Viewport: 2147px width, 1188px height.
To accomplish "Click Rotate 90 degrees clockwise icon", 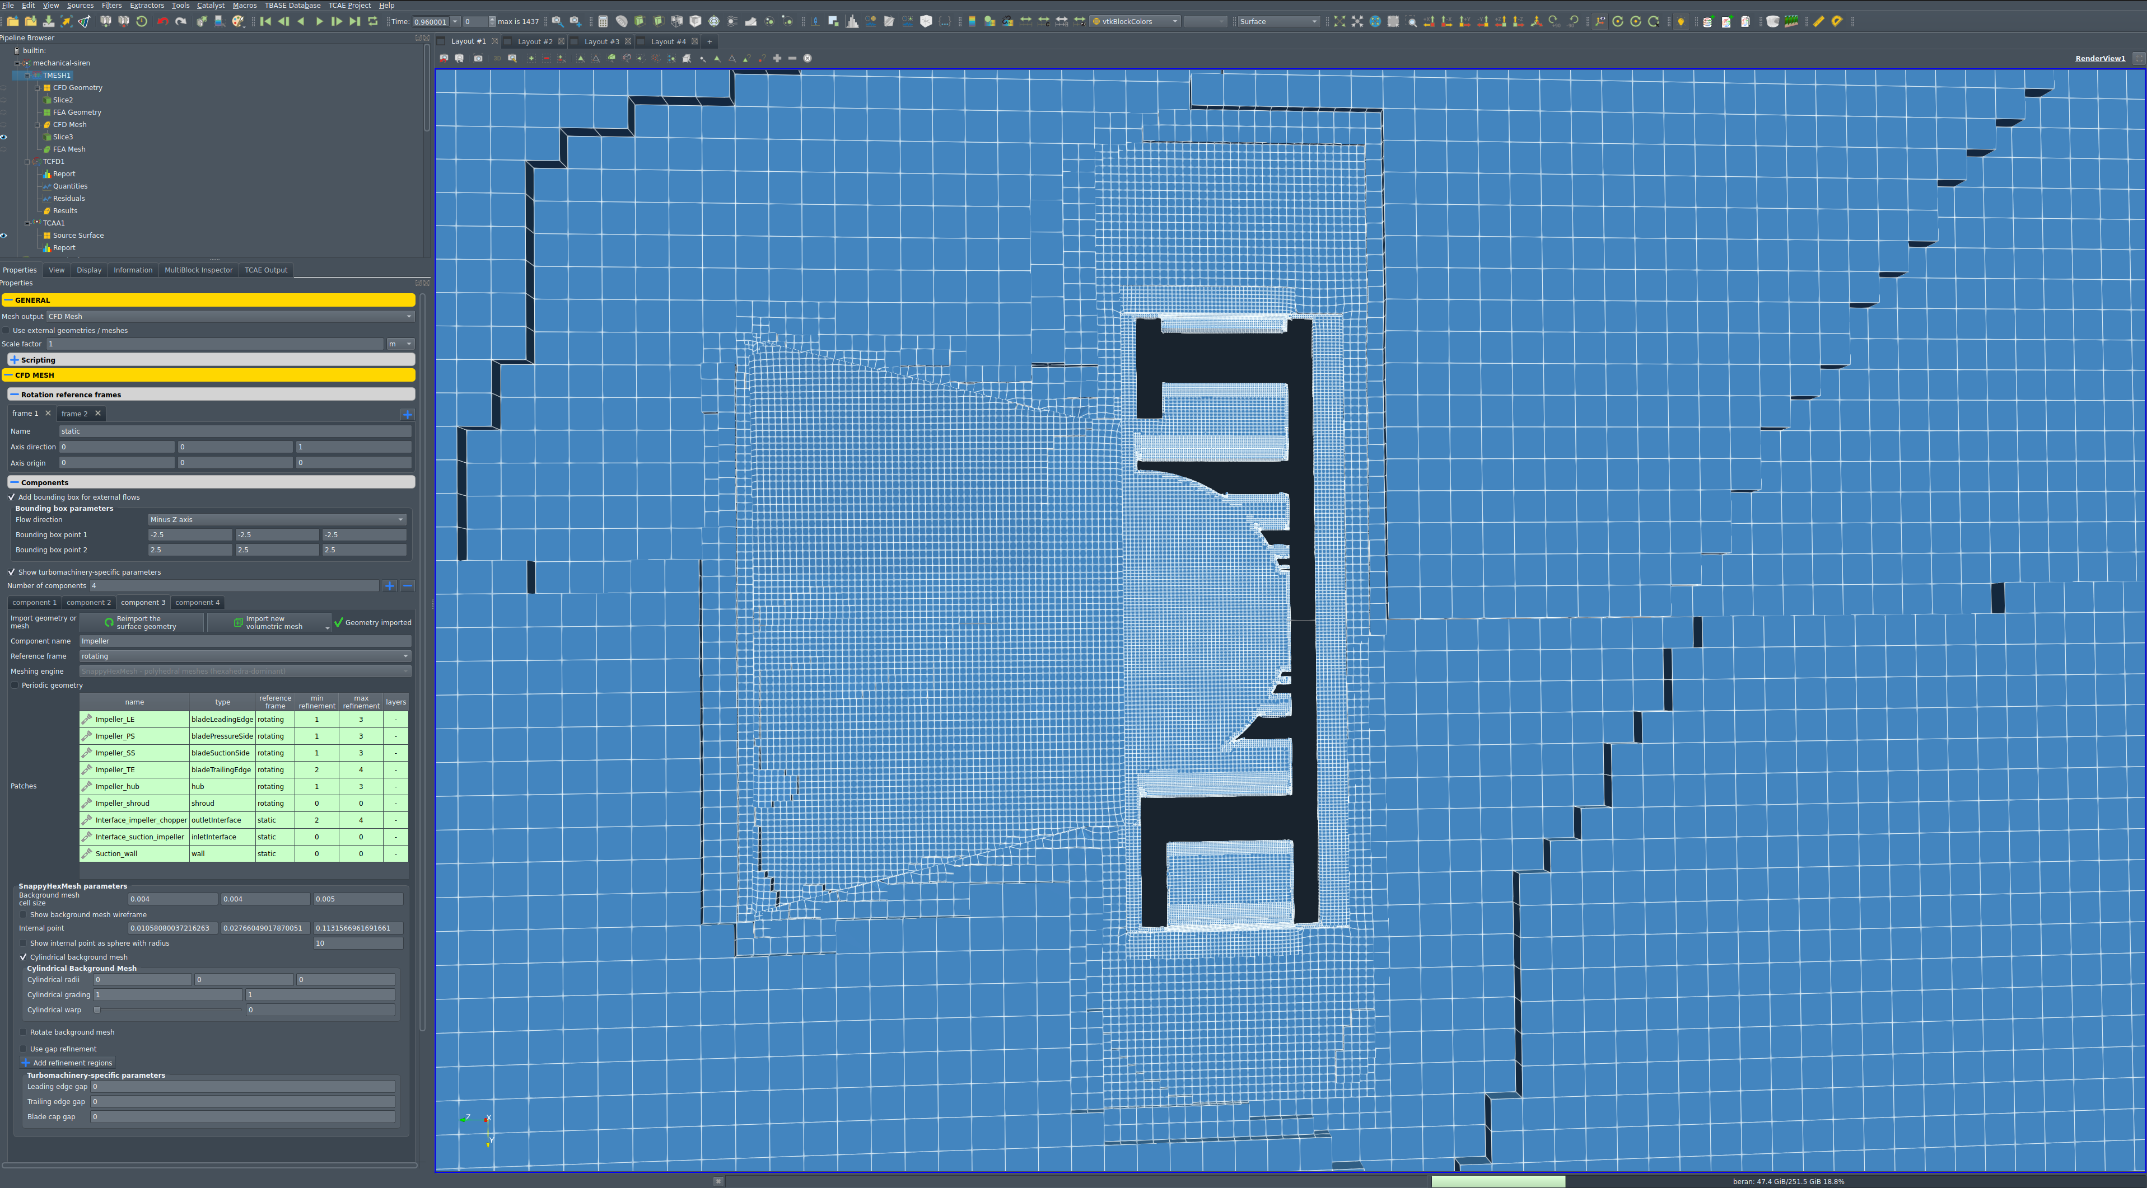I will pyautogui.click(x=1555, y=22).
